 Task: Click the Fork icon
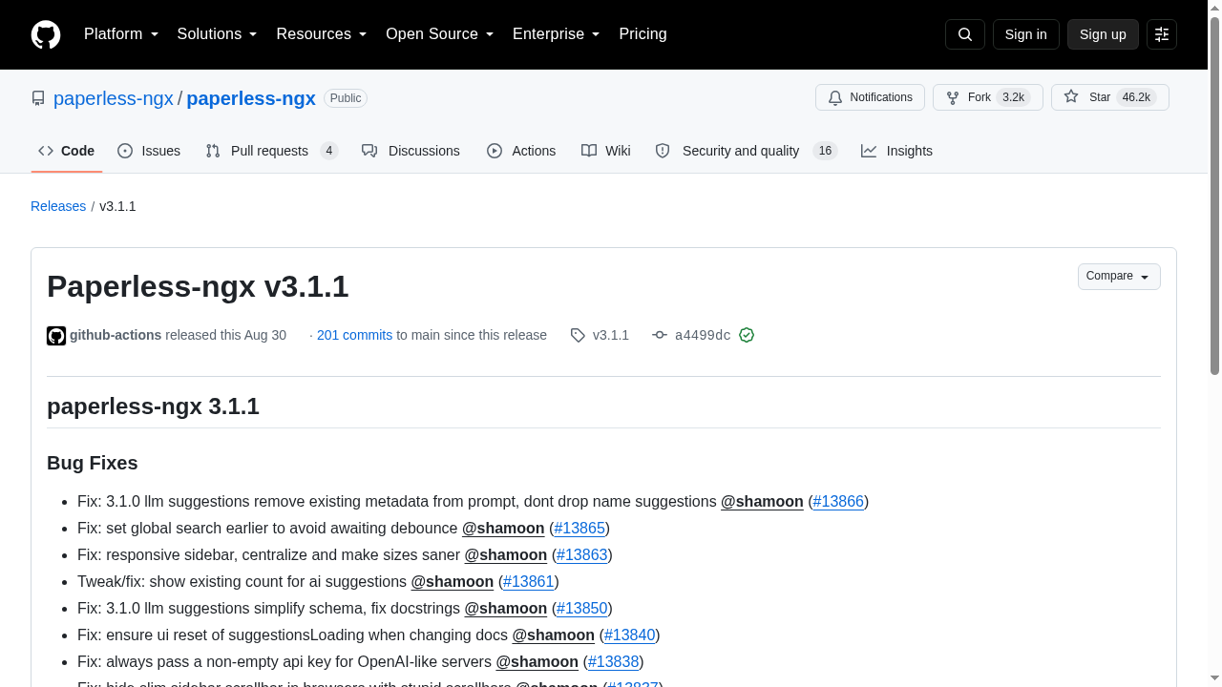click(953, 97)
